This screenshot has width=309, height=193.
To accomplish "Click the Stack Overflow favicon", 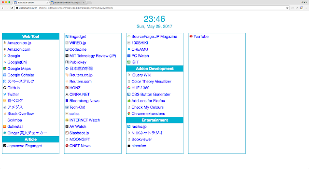I will pyautogui.click(x=5, y=114).
